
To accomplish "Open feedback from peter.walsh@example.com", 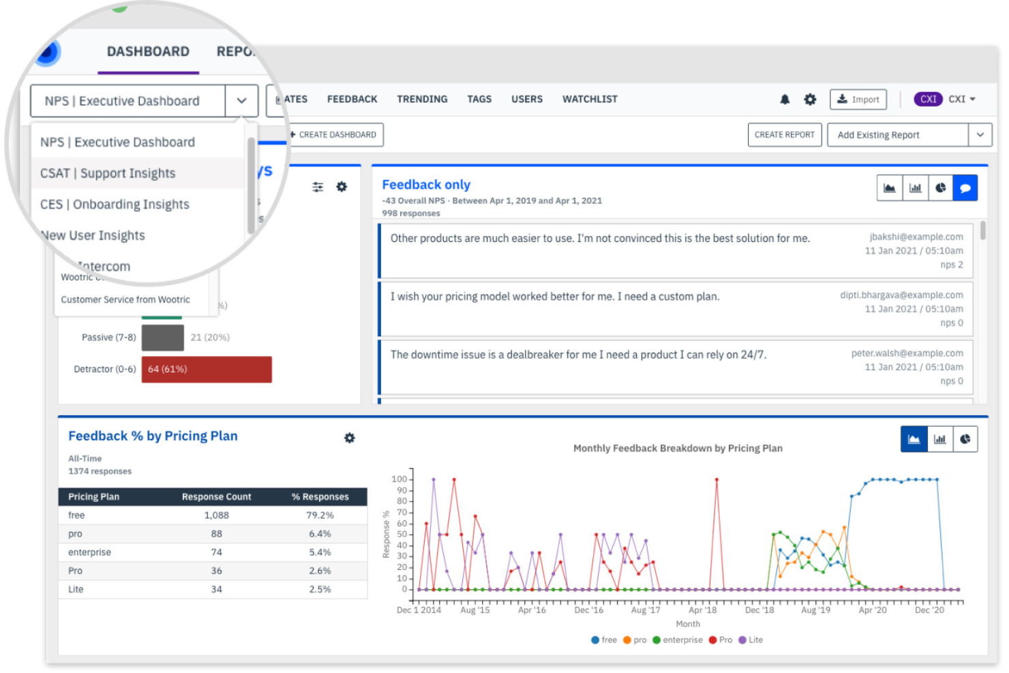I will tap(676, 367).
